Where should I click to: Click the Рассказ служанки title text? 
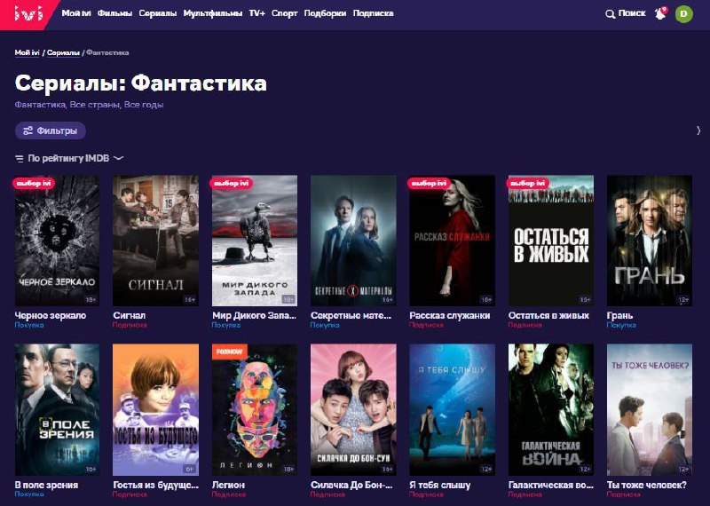coord(450,315)
